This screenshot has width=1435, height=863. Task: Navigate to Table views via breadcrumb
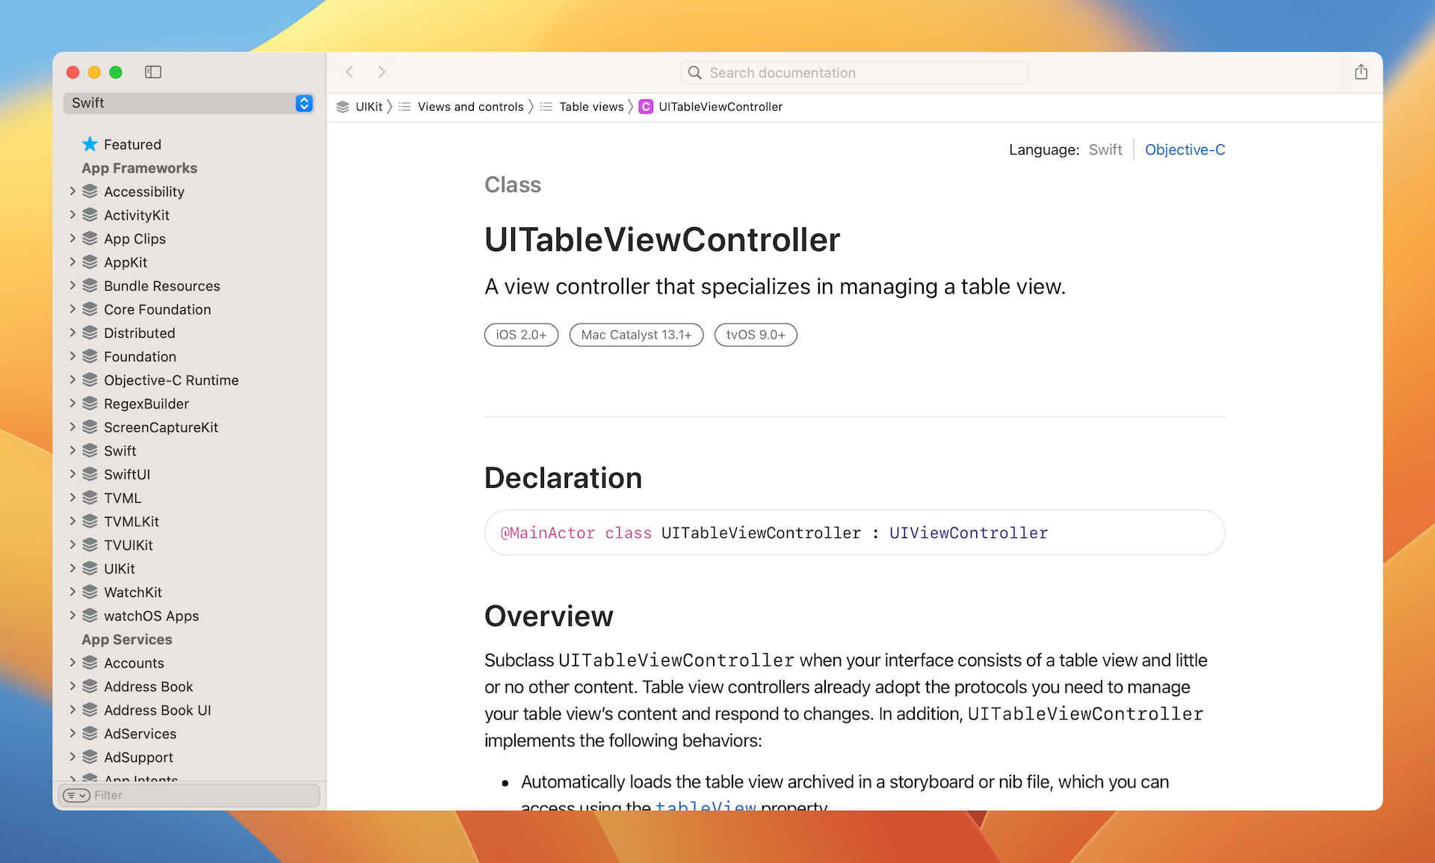[x=591, y=107]
